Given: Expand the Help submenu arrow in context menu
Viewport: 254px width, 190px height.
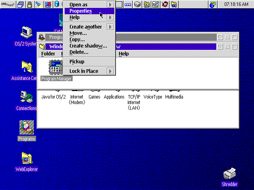Looking at the screenshot, I should 110,17.
